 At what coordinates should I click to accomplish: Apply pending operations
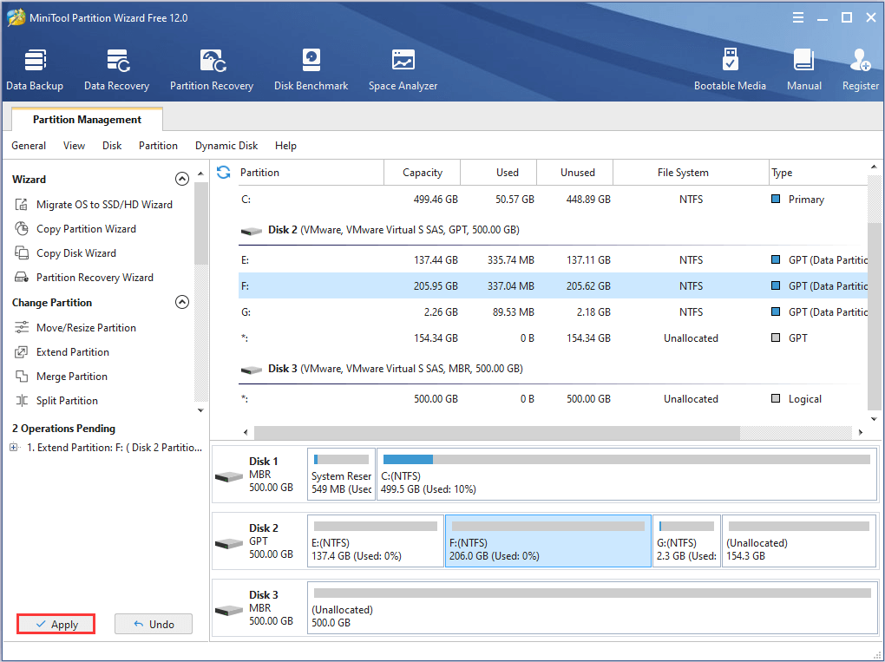[56, 624]
